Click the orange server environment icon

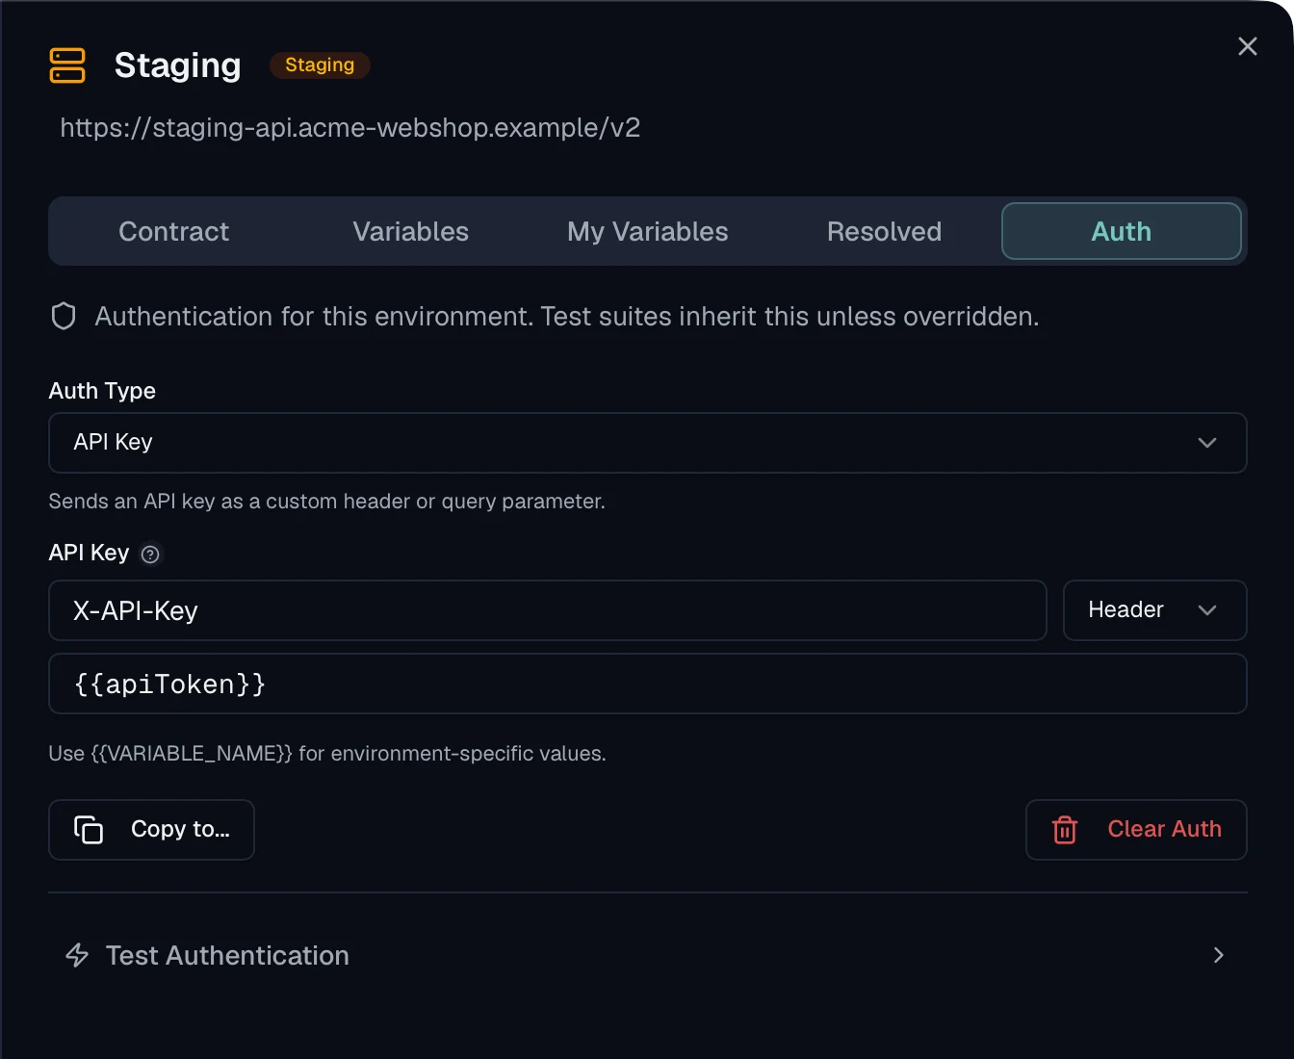(67, 65)
